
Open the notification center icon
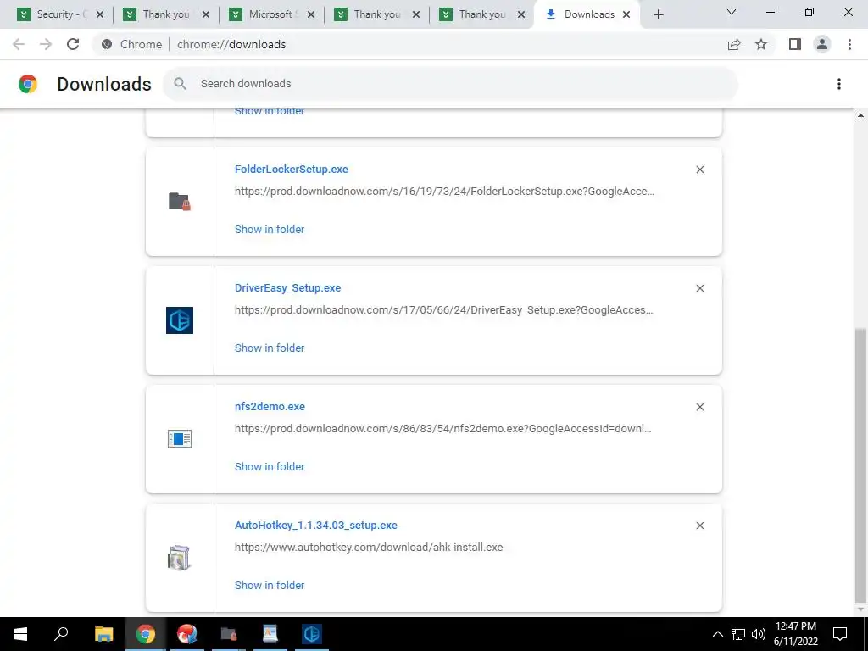[x=840, y=634]
